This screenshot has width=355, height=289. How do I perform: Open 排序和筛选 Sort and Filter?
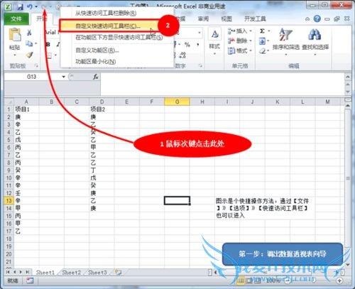[286, 41]
